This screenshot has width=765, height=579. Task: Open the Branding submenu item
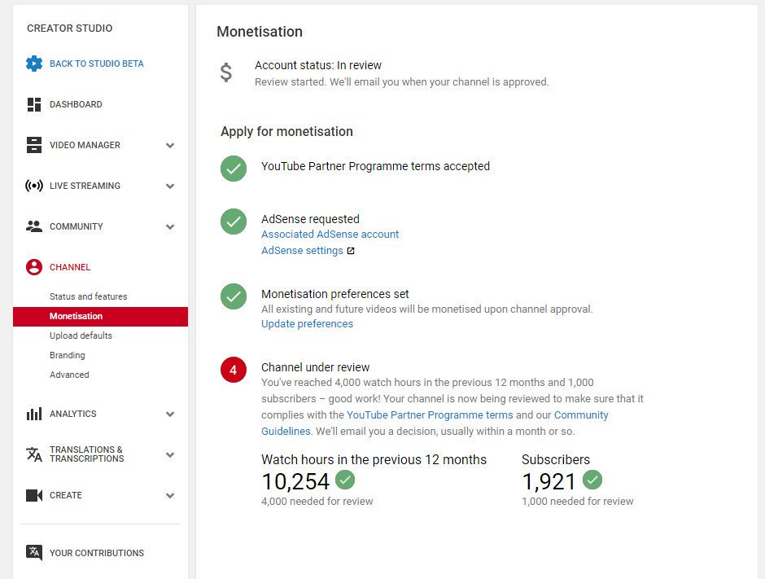tap(68, 355)
